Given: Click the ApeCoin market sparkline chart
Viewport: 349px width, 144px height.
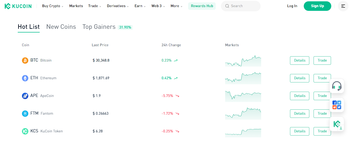Looking at the screenshot, I should point(243,96).
